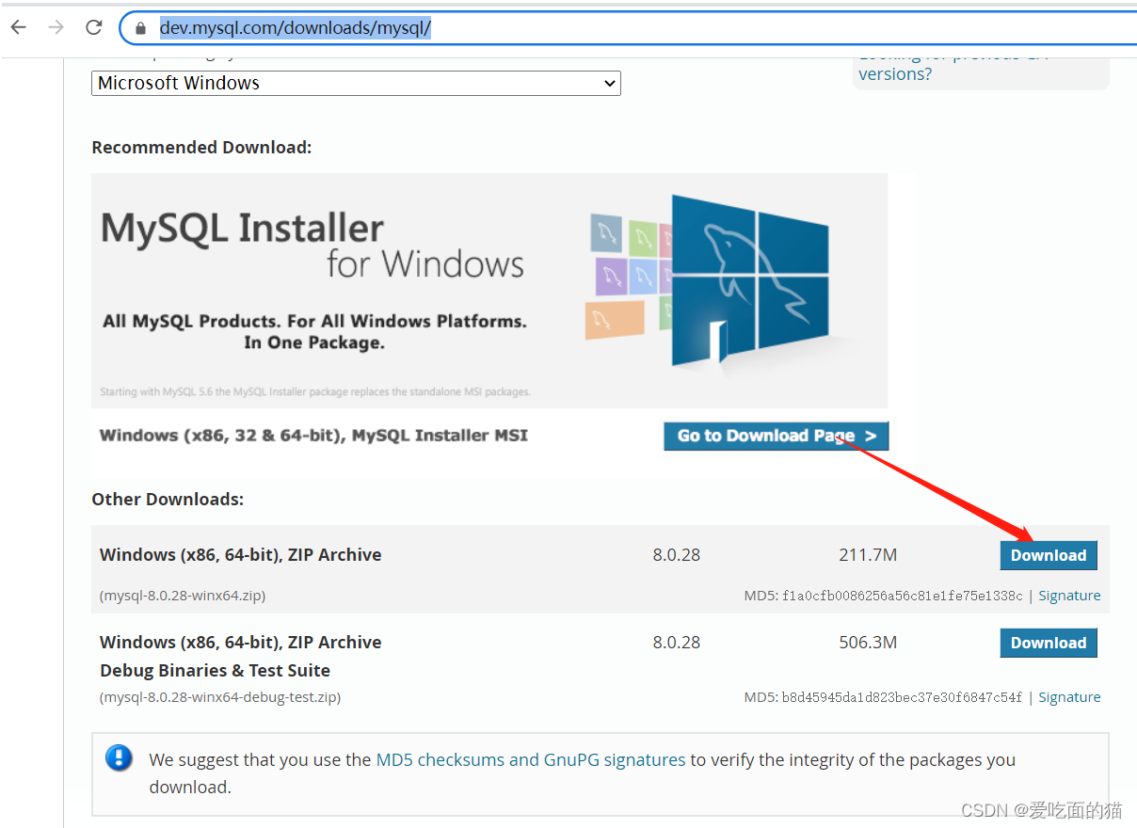Go forward in browser history
Viewport: 1137px width, 828px height.
pyautogui.click(x=56, y=27)
